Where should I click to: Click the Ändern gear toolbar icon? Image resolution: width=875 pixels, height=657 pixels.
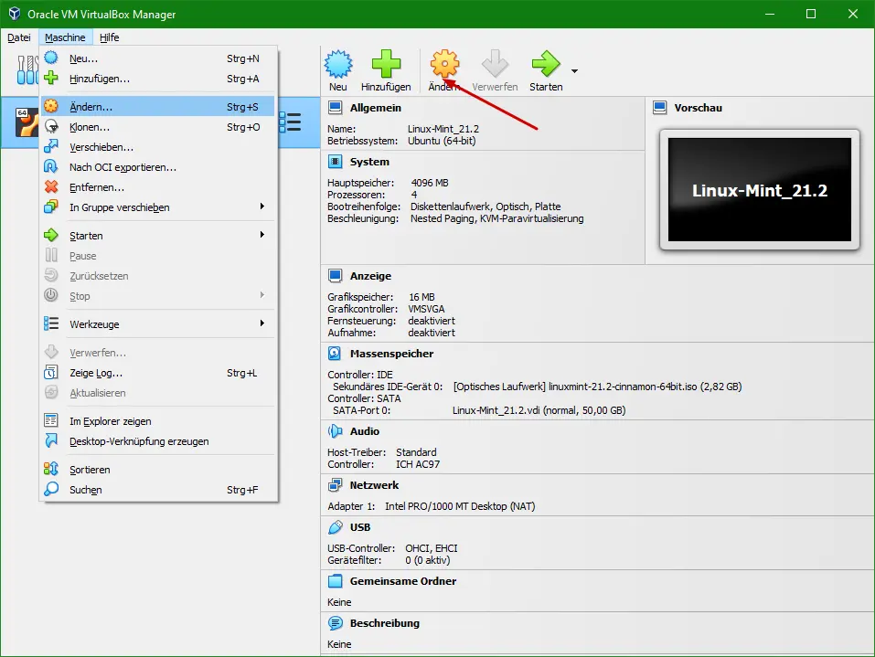click(x=444, y=66)
